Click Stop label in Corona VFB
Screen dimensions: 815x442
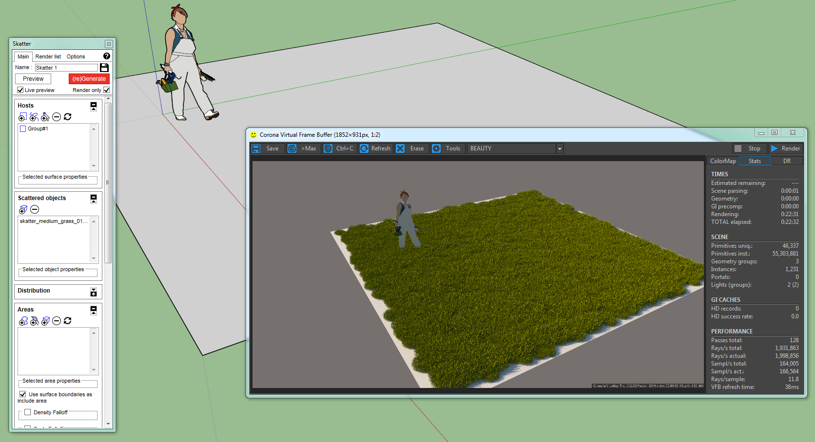[754, 148]
